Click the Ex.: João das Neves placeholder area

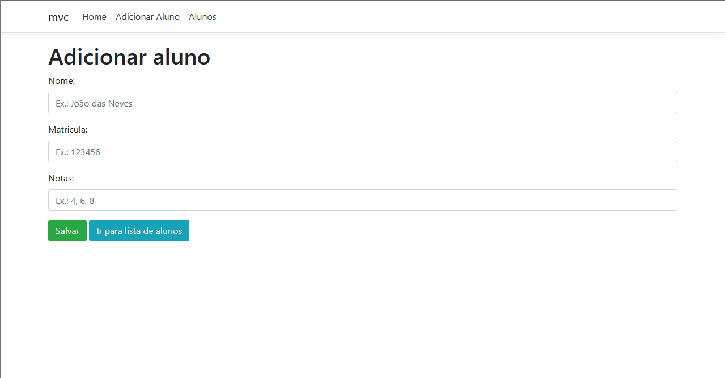[94, 103]
